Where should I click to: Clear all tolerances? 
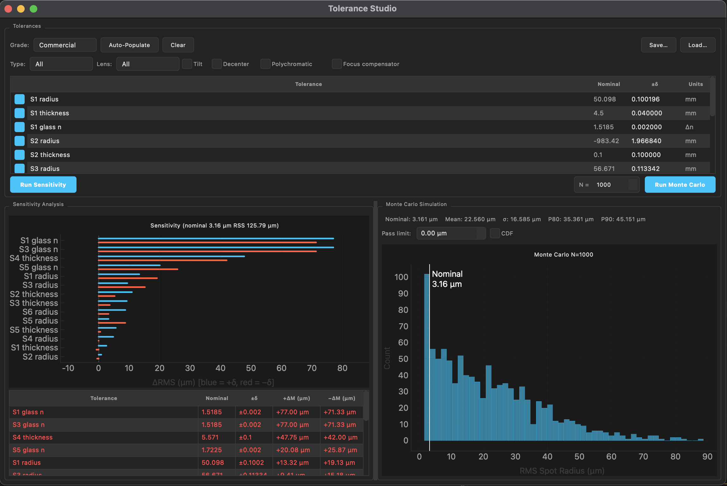coord(178,45)
